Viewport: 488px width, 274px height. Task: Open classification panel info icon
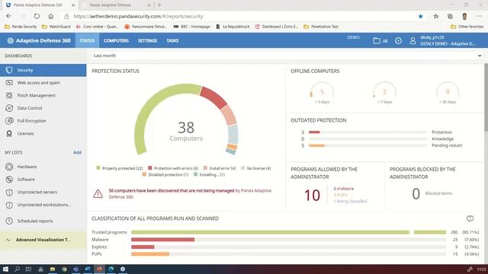pos(470,218)
